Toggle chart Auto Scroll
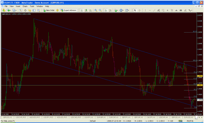The height and width of the screenshot is (123, 204). click(x=106, y=10)
